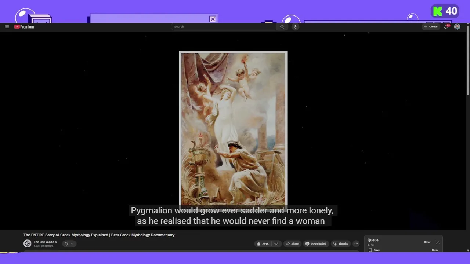This screenshot has height=264, width=470.
Task: Start voice search with microphone icon
Action: point(295,27)
